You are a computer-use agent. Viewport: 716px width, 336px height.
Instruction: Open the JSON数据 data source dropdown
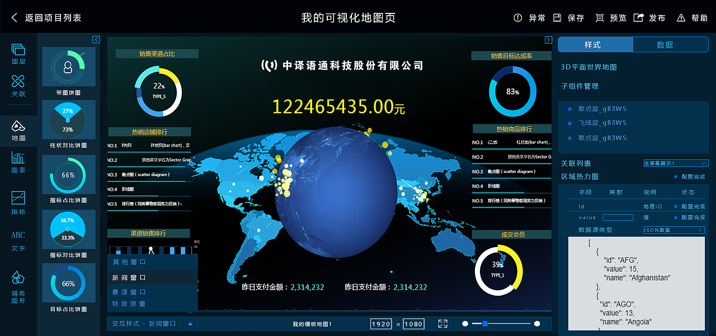tap(673, 230)
